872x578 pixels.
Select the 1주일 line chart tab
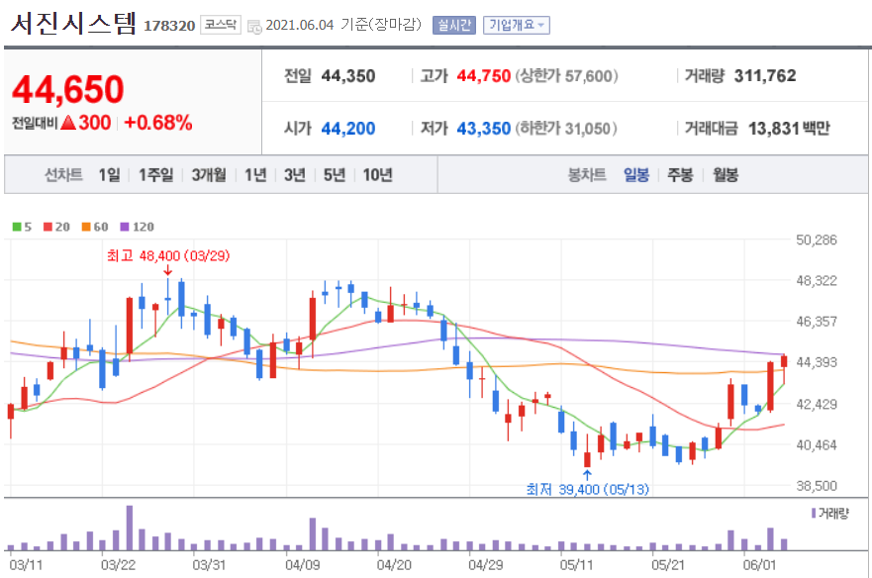(x=155, y=174)
